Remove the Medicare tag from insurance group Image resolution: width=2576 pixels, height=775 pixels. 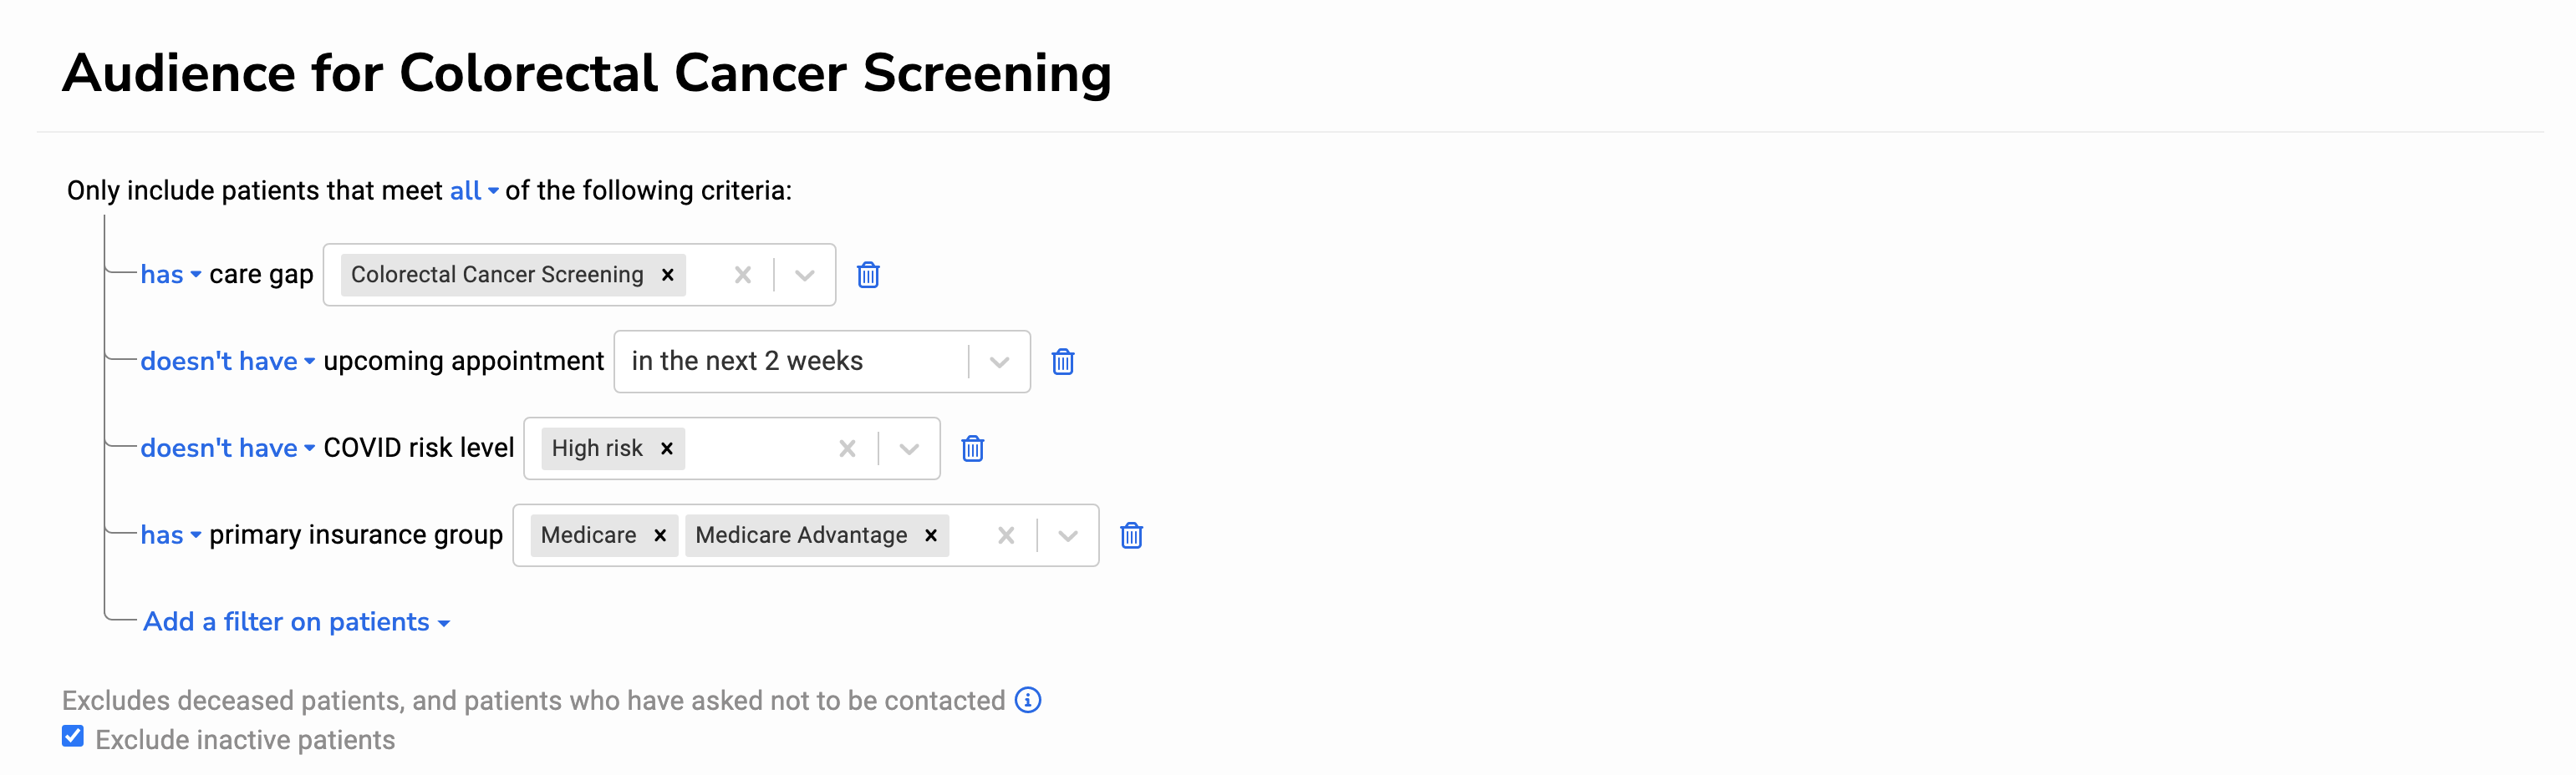(660, 535)
